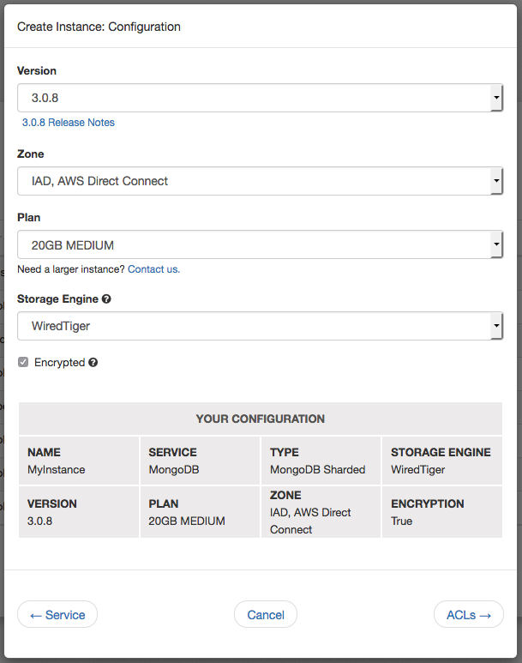Image resolution: width=522 pixels, height=663 pixels.
Task: Open the Version dropdown showing 3.0.8
Action: (x=260, y=98)
